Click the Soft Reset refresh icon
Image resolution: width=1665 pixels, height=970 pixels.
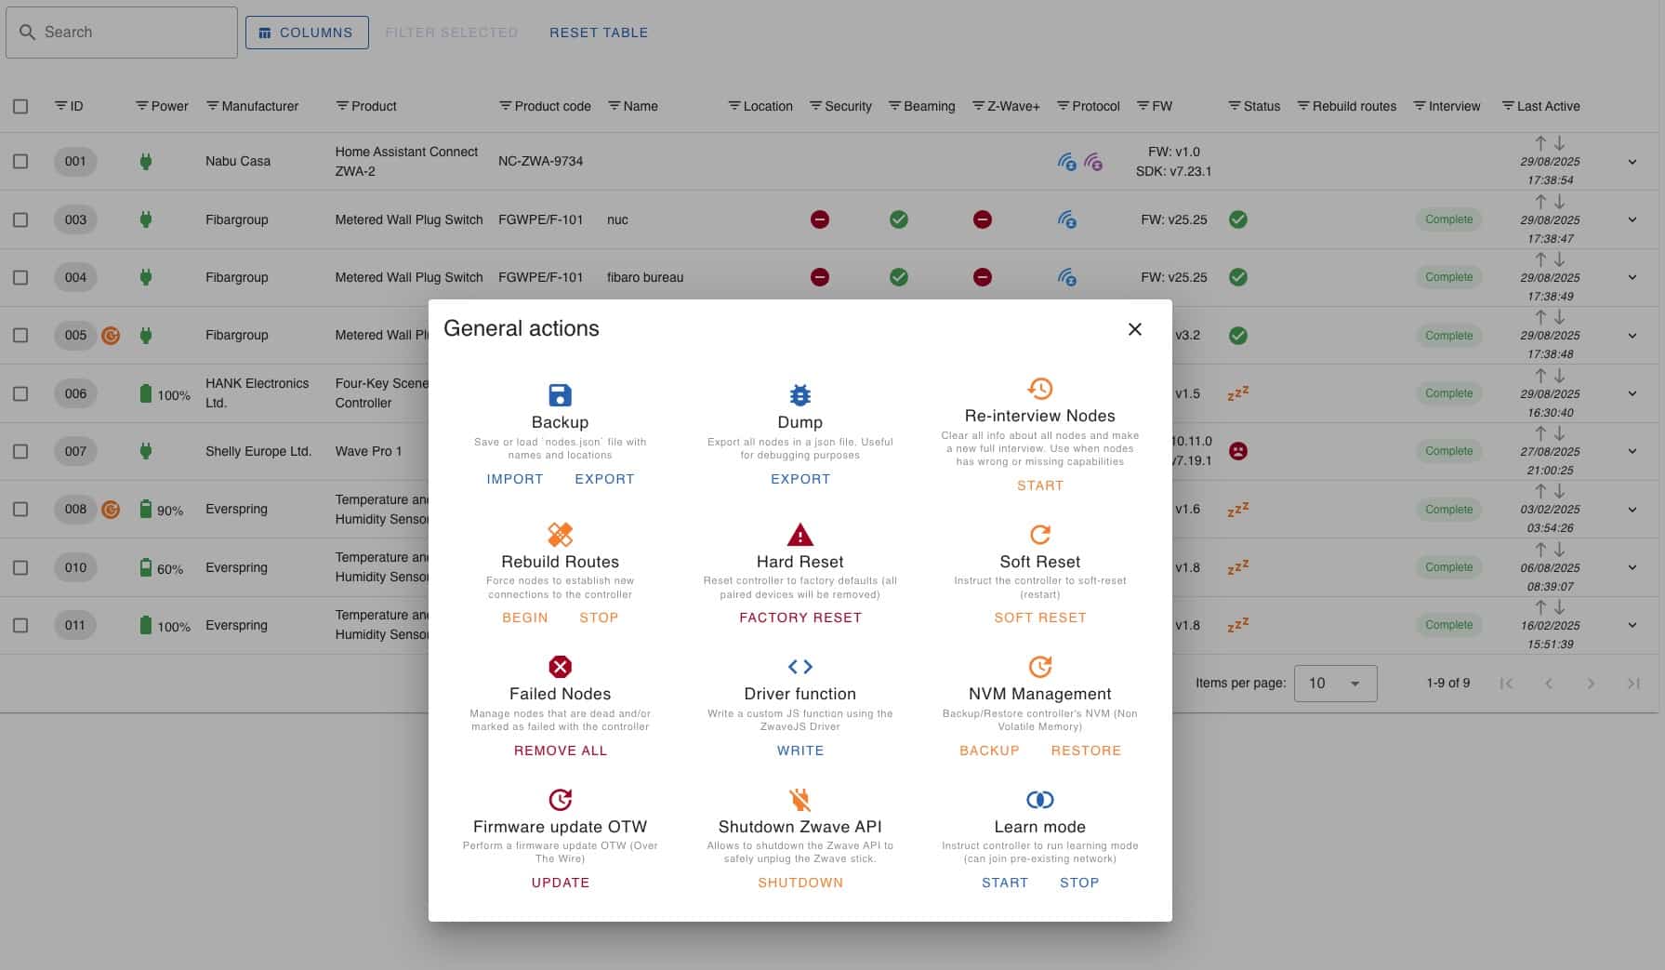pyautogui.click(x=1039, y=535)
